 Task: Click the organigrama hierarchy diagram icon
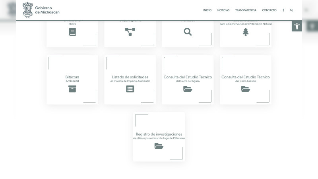(x=130, y=32)
